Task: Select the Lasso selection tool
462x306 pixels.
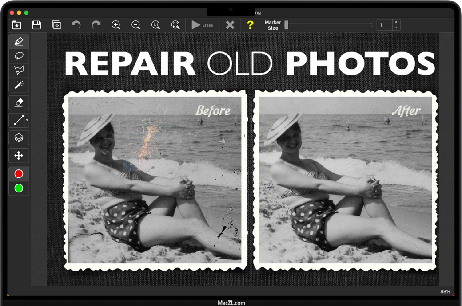Action: coord(19,56)
